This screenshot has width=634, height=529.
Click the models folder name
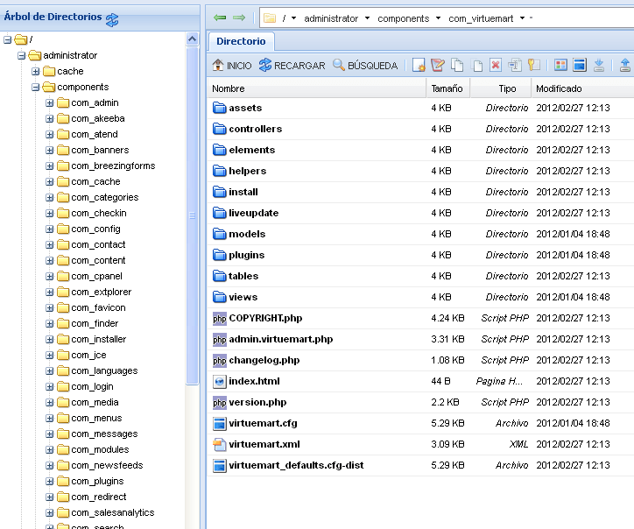247,234
